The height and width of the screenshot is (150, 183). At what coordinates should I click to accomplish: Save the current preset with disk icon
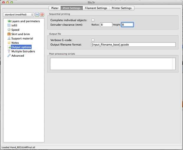point(37,14)
